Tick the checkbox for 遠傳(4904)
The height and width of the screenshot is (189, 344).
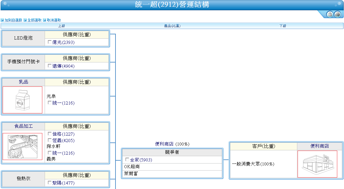pyautogui.click(x=50, y=66)
